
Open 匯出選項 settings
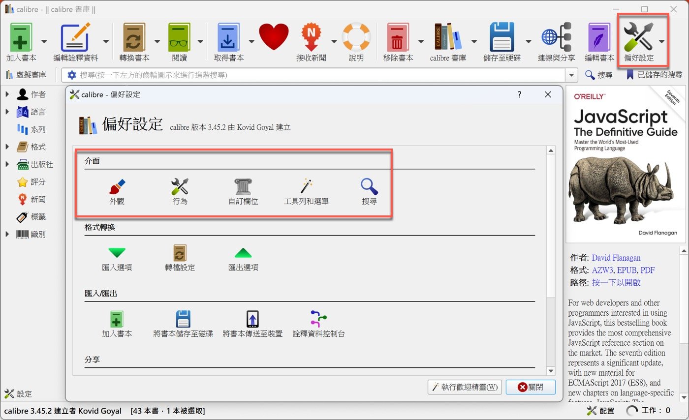pos(243,259)
